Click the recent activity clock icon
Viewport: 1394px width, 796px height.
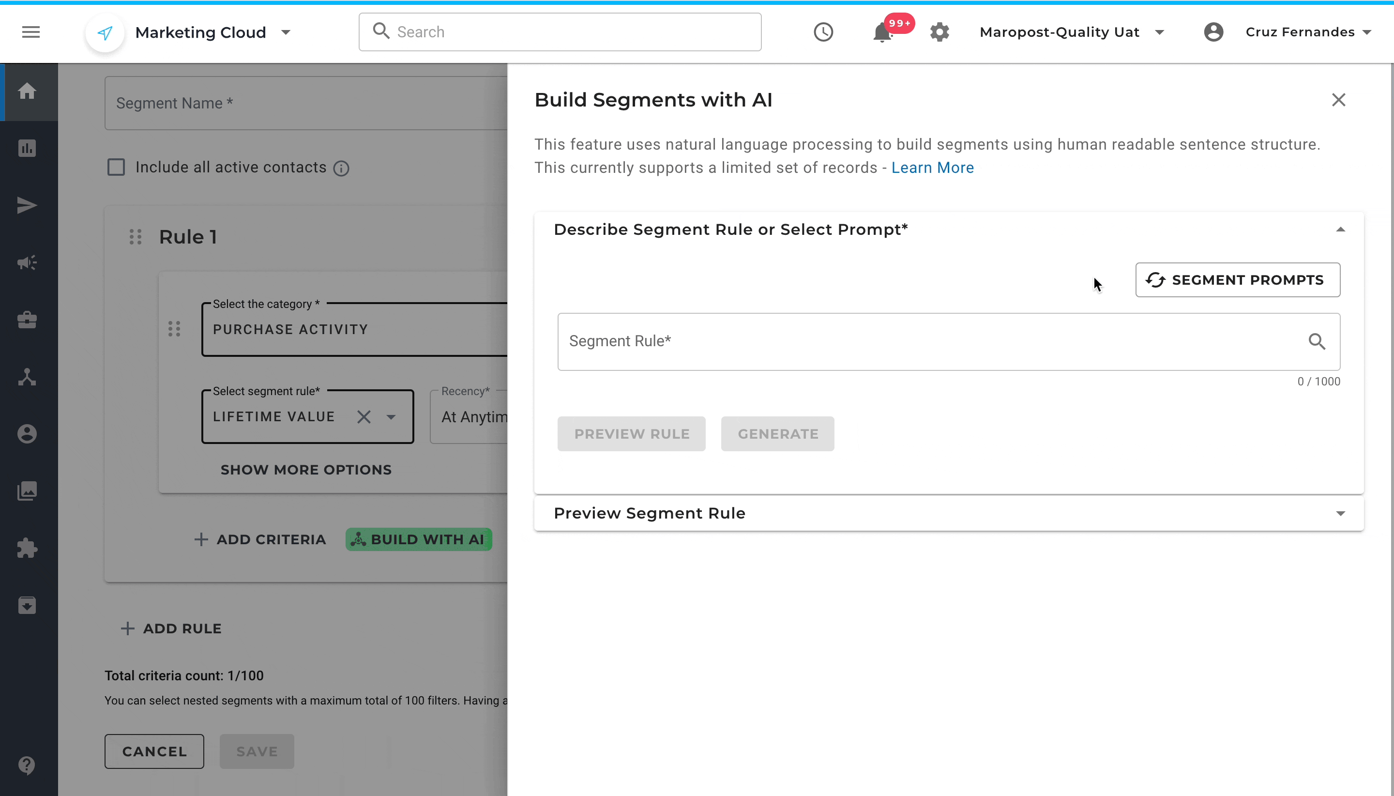pos(823,32)
